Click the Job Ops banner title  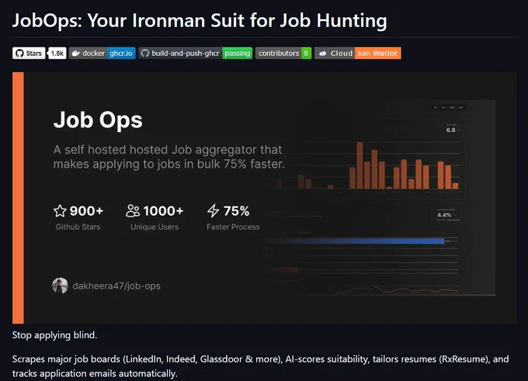[98, 120]
